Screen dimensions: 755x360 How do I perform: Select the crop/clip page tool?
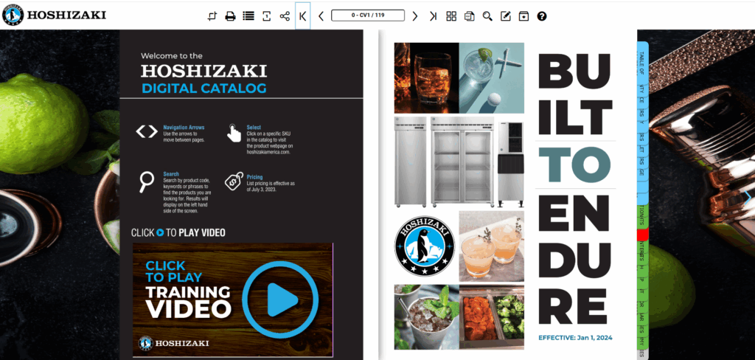point(212,16)
